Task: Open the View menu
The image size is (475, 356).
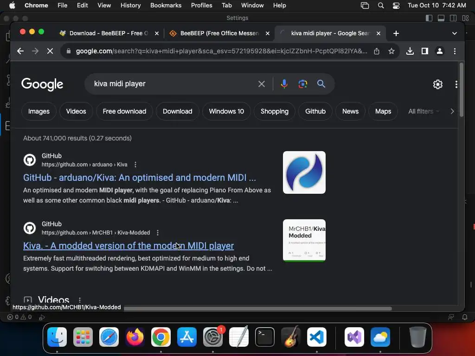Action: tap(104, 6)
